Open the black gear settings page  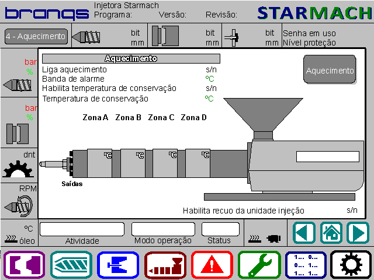(351, 265)
